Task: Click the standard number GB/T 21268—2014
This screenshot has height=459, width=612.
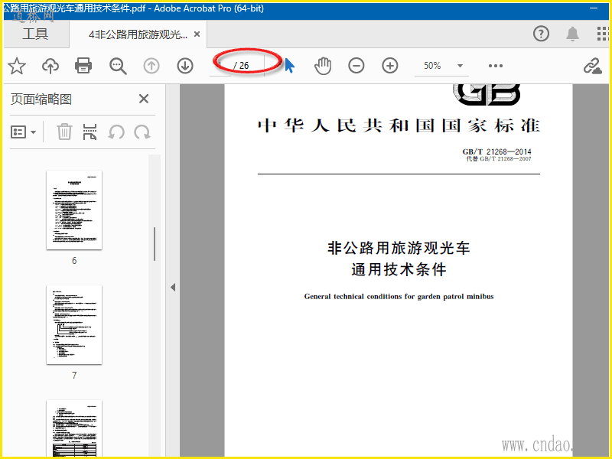Action: pos(496,151)
